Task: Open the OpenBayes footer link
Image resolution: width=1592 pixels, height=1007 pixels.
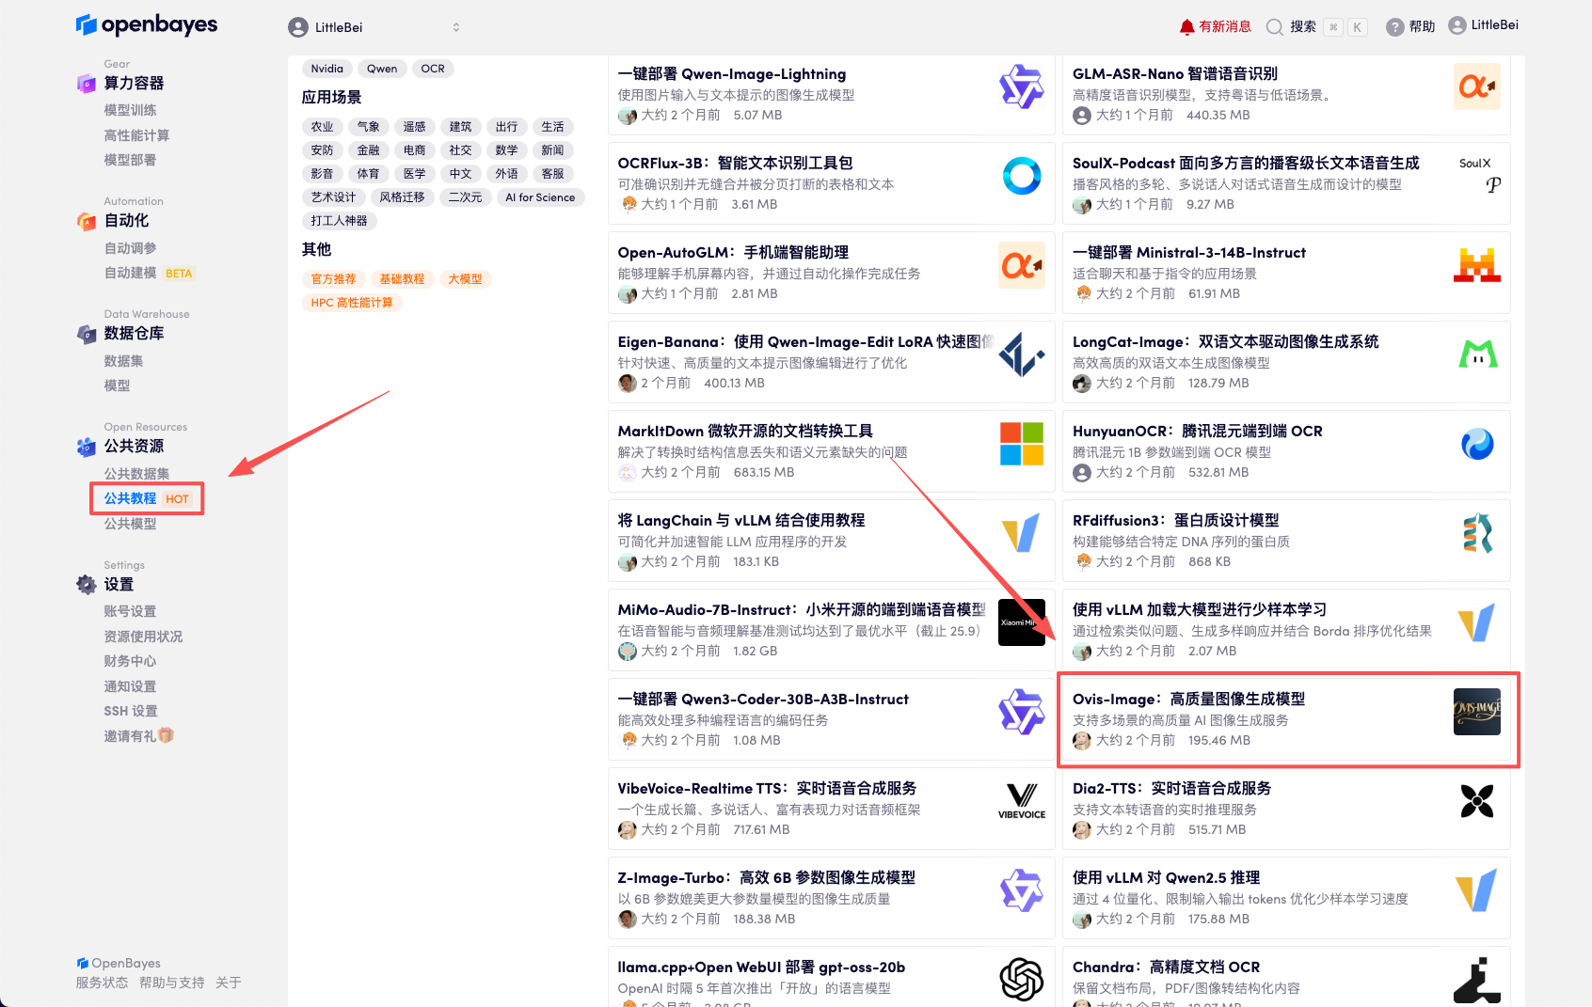Action: [119, 963]
